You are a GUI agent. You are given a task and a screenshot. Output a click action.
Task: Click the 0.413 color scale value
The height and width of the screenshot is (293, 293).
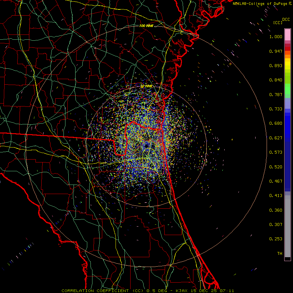click(276, 196)
